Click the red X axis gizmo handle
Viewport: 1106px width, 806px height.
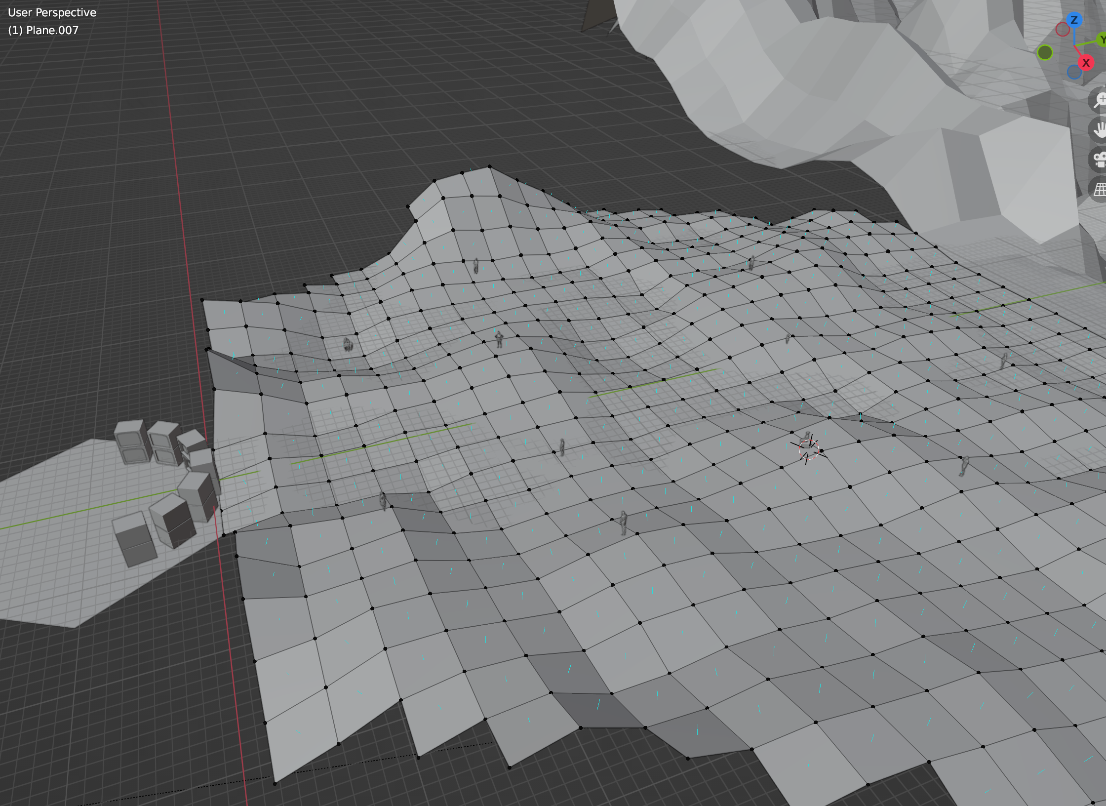coord(1086,63)
